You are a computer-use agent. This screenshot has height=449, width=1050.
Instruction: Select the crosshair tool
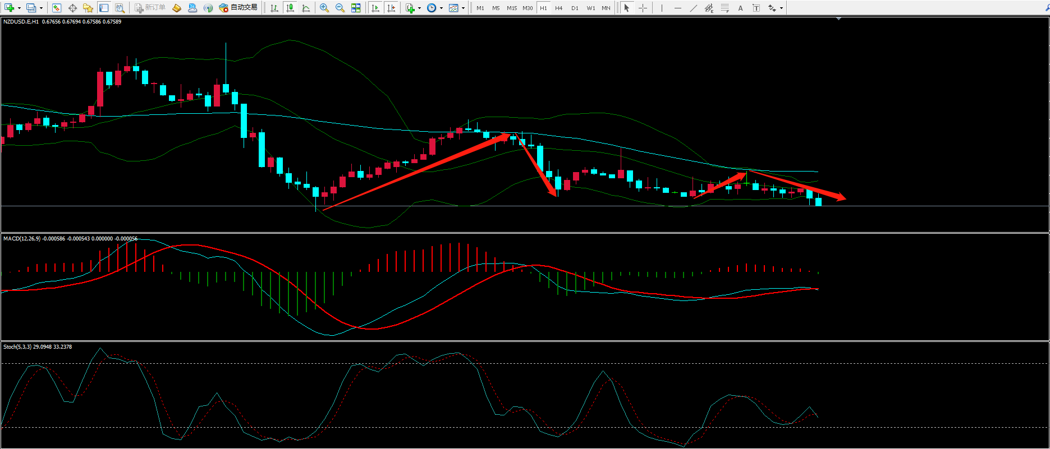click(643, 8)
